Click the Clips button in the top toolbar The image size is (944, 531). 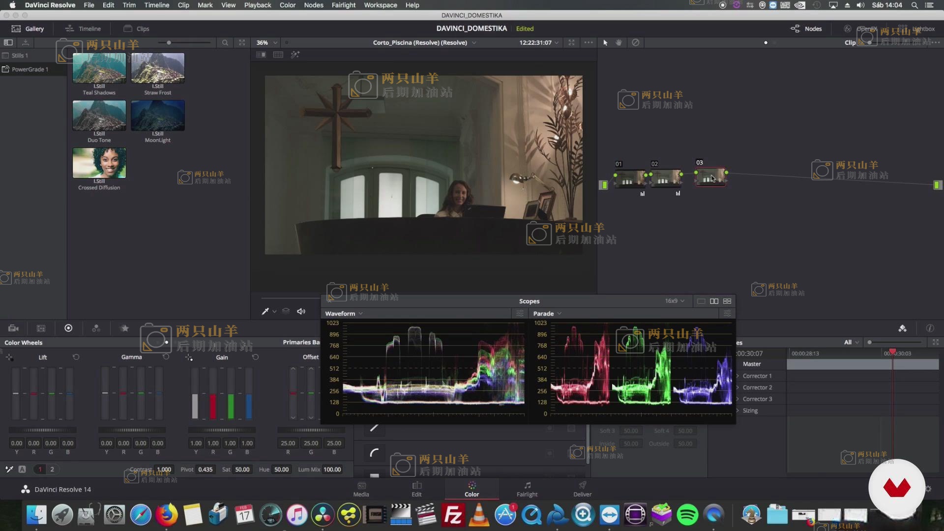pos(137,29)
